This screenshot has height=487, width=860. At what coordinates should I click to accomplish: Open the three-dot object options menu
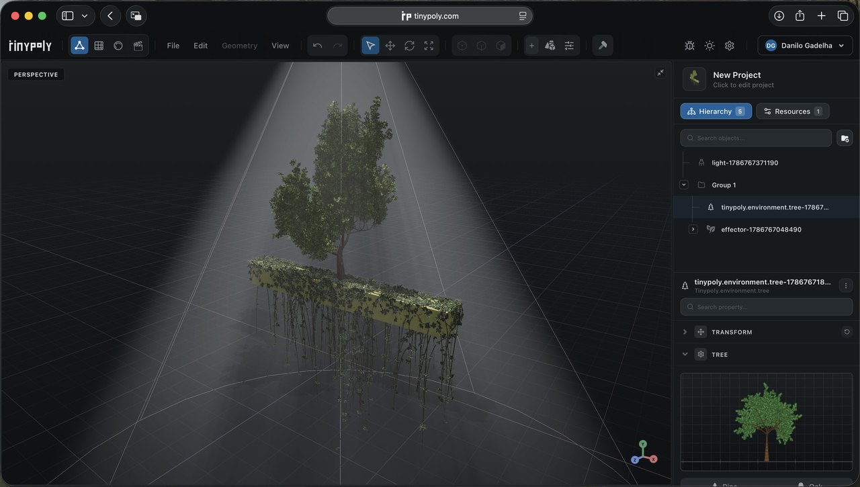pos(846,285)
